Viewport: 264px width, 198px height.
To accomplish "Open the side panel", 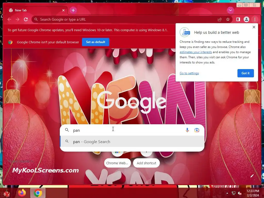I will (x=238, y=20).
